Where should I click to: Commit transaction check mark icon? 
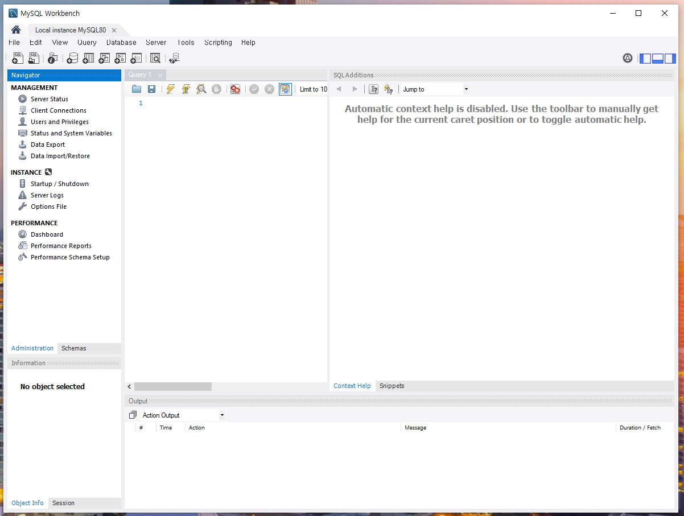coord(254,89)
